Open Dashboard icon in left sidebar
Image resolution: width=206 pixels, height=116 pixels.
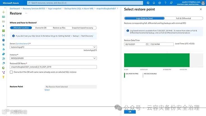(x=4, y=17)
